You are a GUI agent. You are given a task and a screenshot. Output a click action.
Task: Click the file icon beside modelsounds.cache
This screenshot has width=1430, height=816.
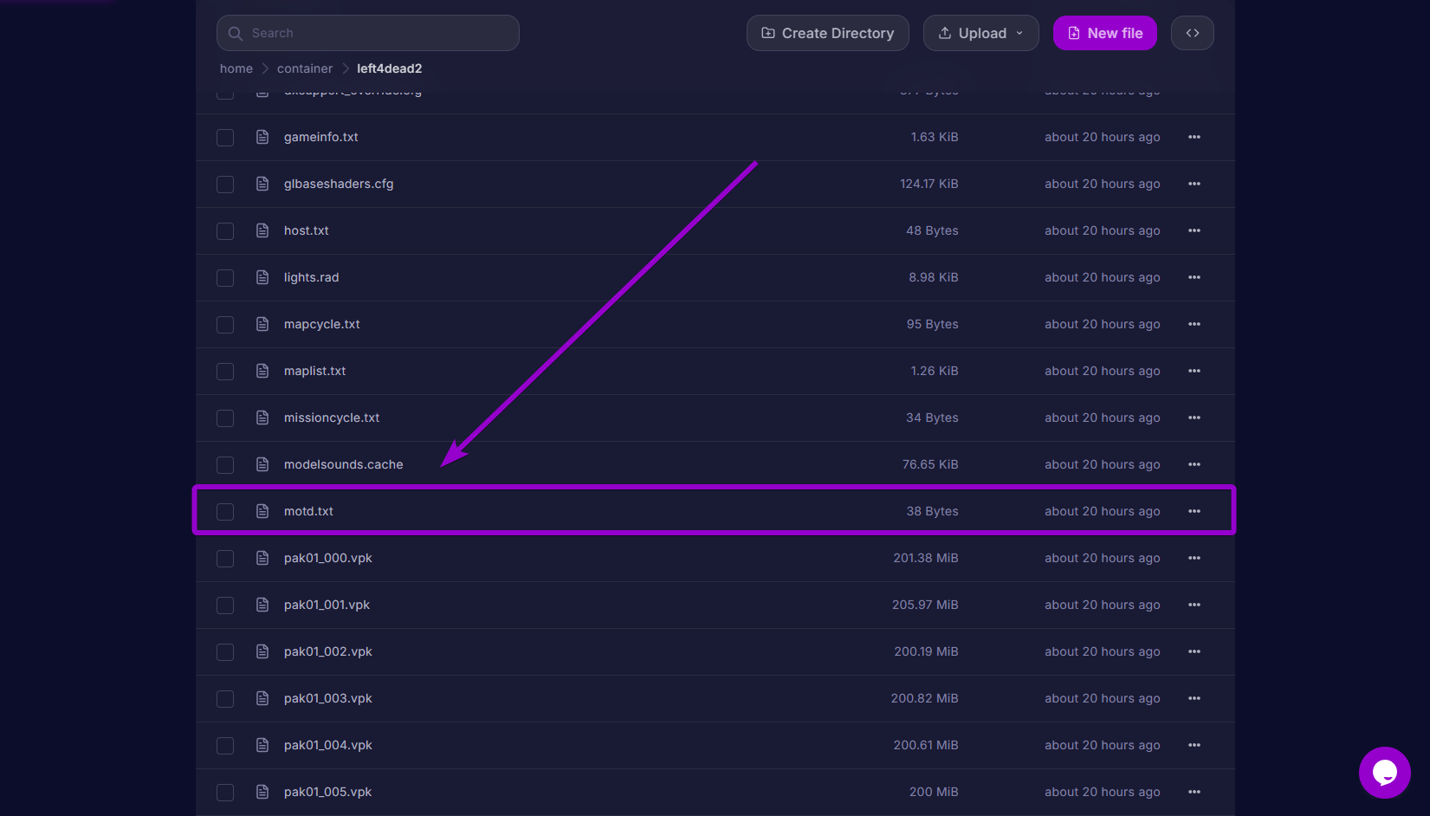(262, 464)
